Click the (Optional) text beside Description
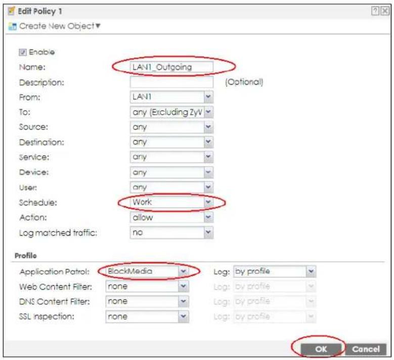Viewport: 394px width, 360px height. 244,82
